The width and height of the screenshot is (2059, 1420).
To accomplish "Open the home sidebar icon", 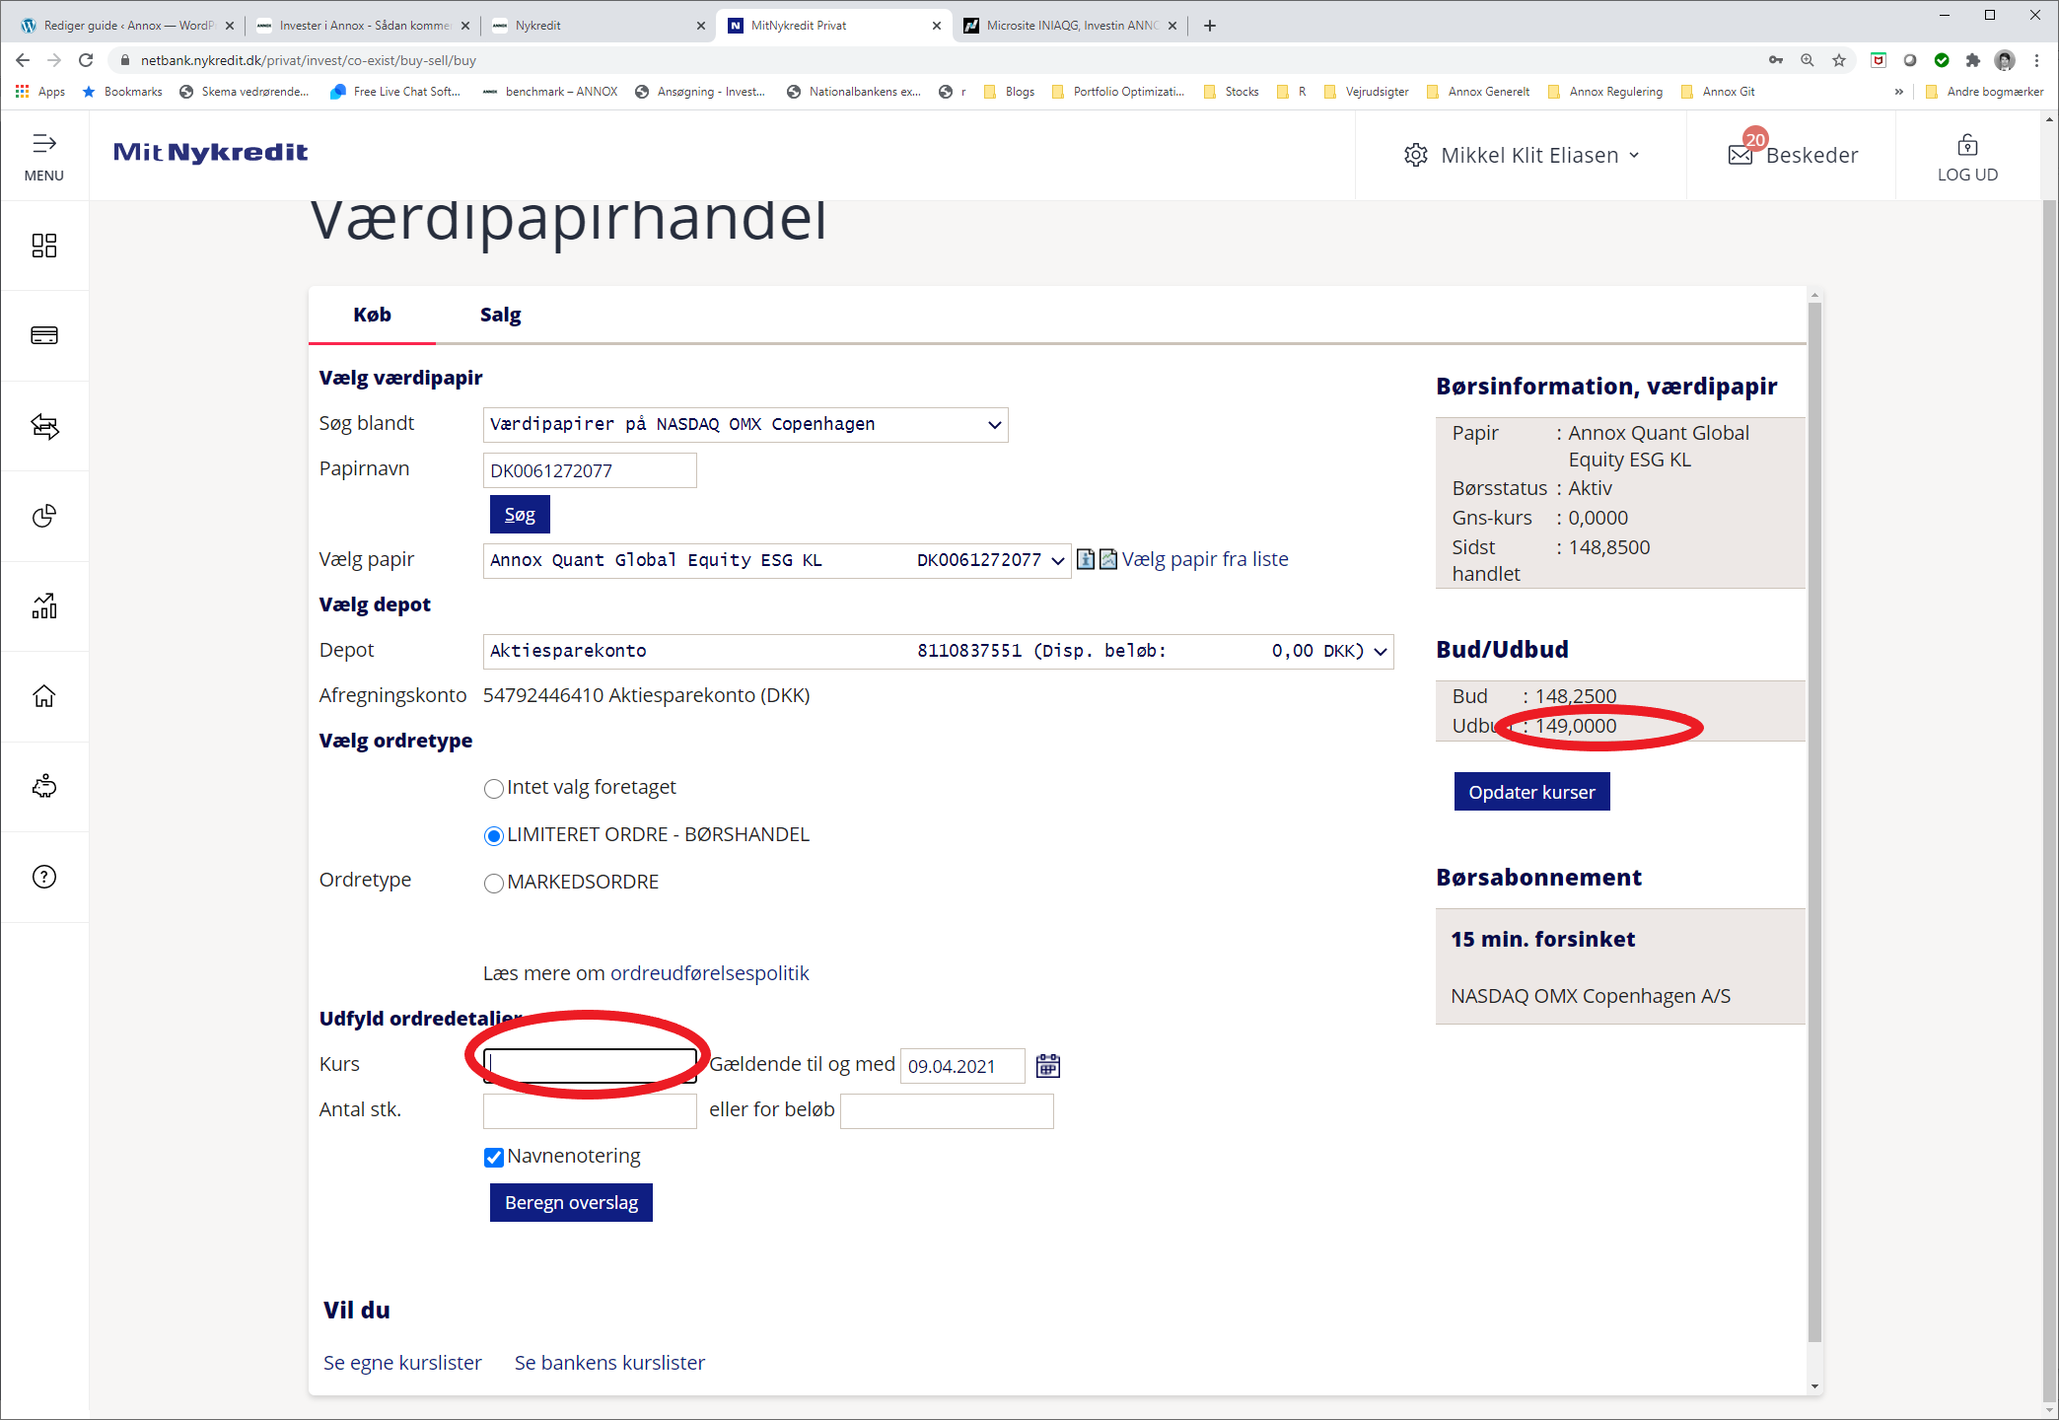I will click(x=44, y=696).
